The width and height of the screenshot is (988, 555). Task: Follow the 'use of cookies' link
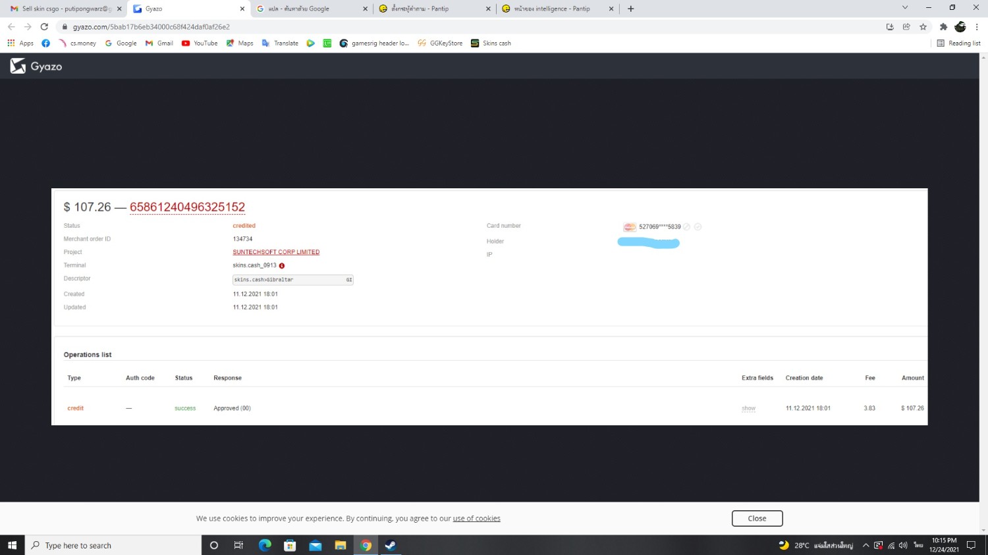pyautogui.click(x=476, y=519)
